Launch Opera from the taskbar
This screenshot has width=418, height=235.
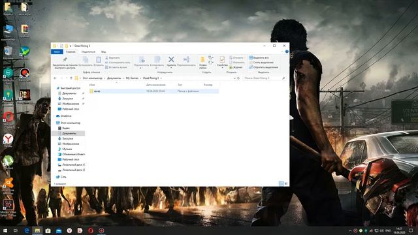[x=91, y=230]
